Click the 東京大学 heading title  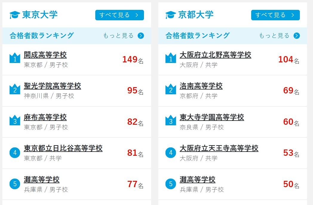coord(40,15)
